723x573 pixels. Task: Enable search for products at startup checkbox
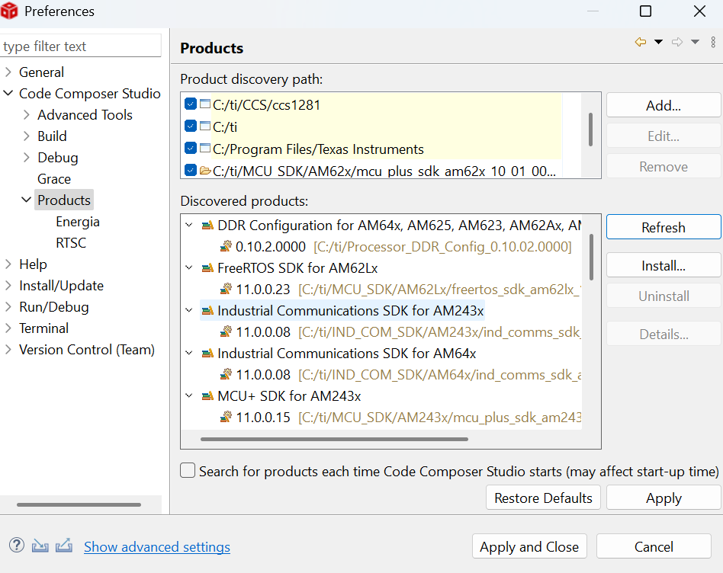[x=188, y=471]
